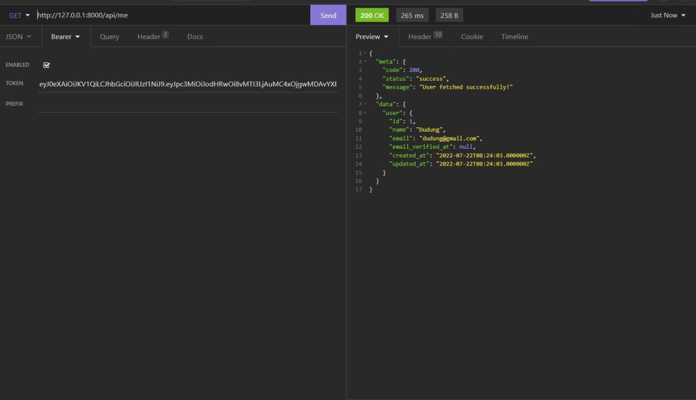This screenshot has width=696, height=400.
Task: Switch to the Query tab
Action: tap(109, 37)
